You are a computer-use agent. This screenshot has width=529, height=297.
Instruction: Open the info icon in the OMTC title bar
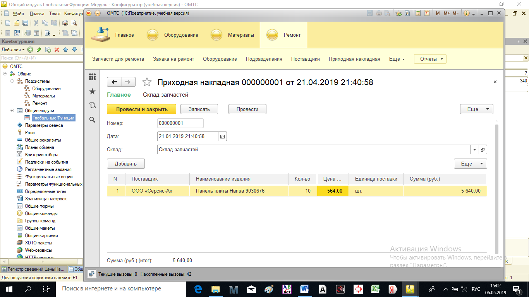click(467, 13)
